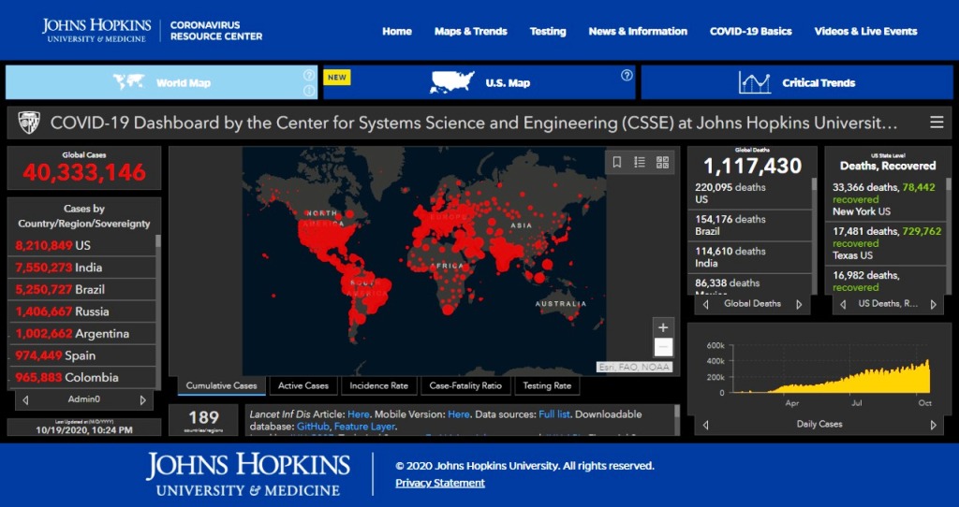This screenshot has width=959, height=507.
Task: Click the Critical Trends chart icon
Action: [754, 82]
